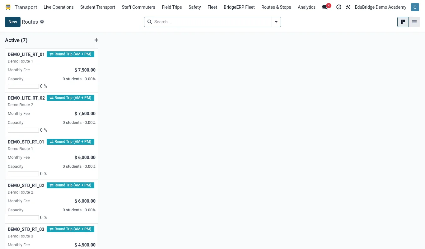
Task: Switch to List view
Action: [x=414, y=22]
